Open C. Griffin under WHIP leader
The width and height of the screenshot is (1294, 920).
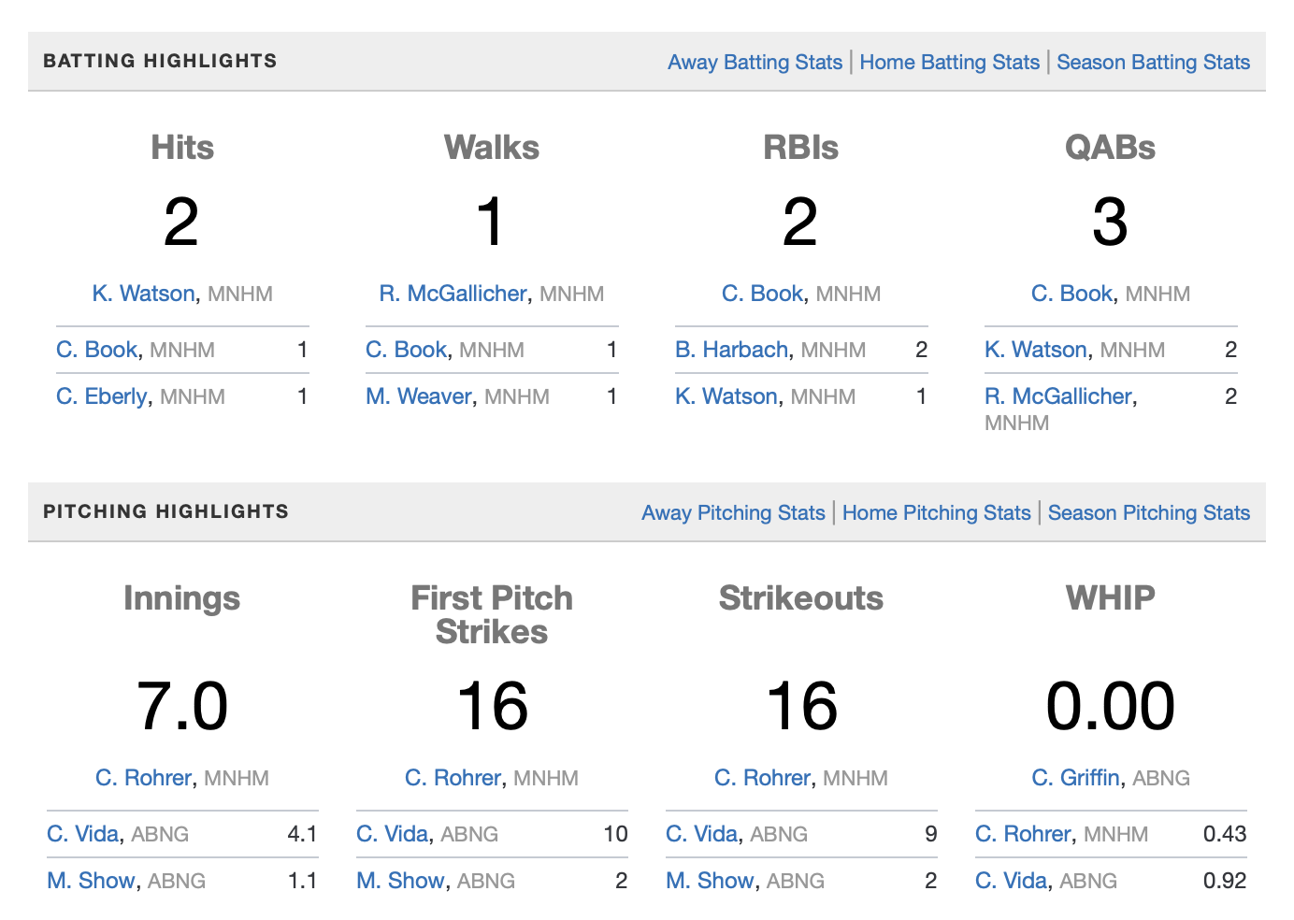1075,778
